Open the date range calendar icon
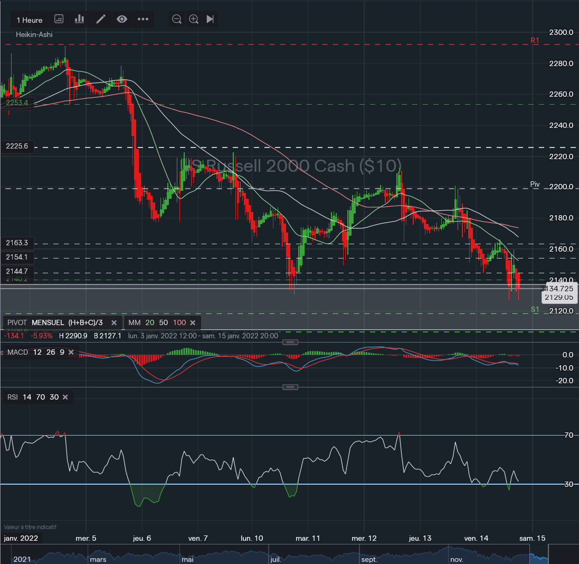Image resolution: width=579 pixels, height=564 pixels. coord(59,19)
